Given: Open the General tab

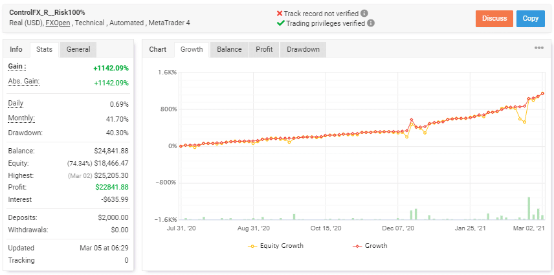Looking at the screenshot, I should coord(78,49).
